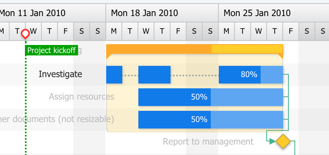
Task: Click the Mon 11 Jan 2010 week header
Action: [x=53, y=13]
